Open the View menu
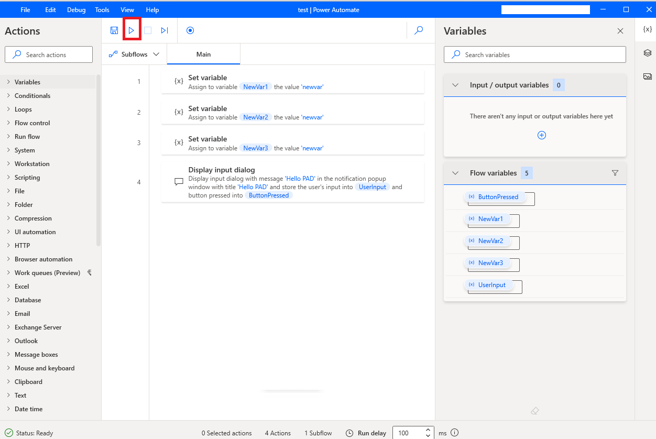Screen dimensions: 656x439 tap(127, 10)
